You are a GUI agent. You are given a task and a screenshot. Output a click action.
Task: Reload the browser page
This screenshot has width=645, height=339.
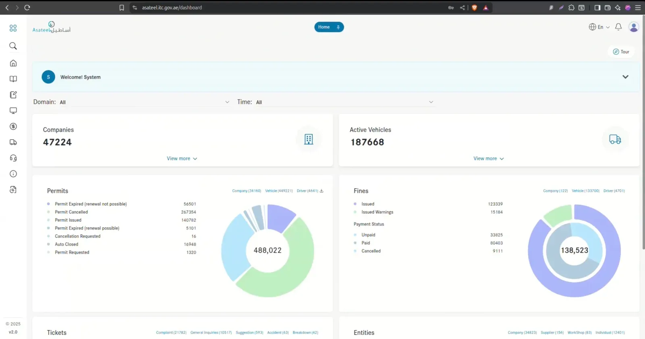click(27, 8)
